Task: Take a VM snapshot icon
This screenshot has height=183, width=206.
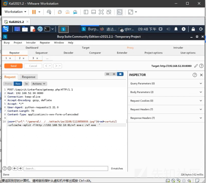Action: pos(60,12)
